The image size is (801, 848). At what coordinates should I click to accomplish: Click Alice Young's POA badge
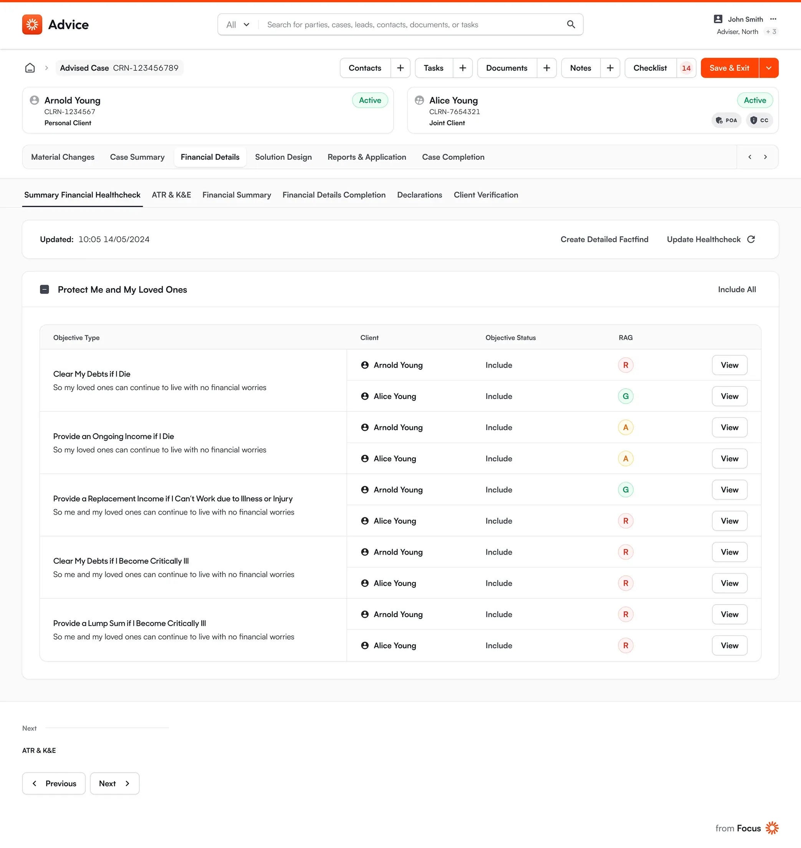click(726, 121)
